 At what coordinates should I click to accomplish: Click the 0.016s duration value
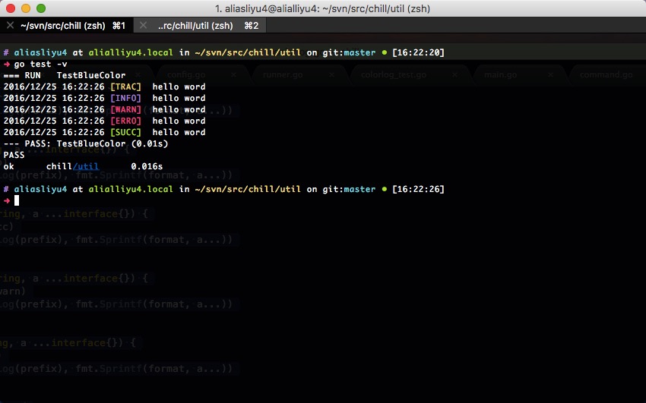pyautogui.click(x=147, y=166)
